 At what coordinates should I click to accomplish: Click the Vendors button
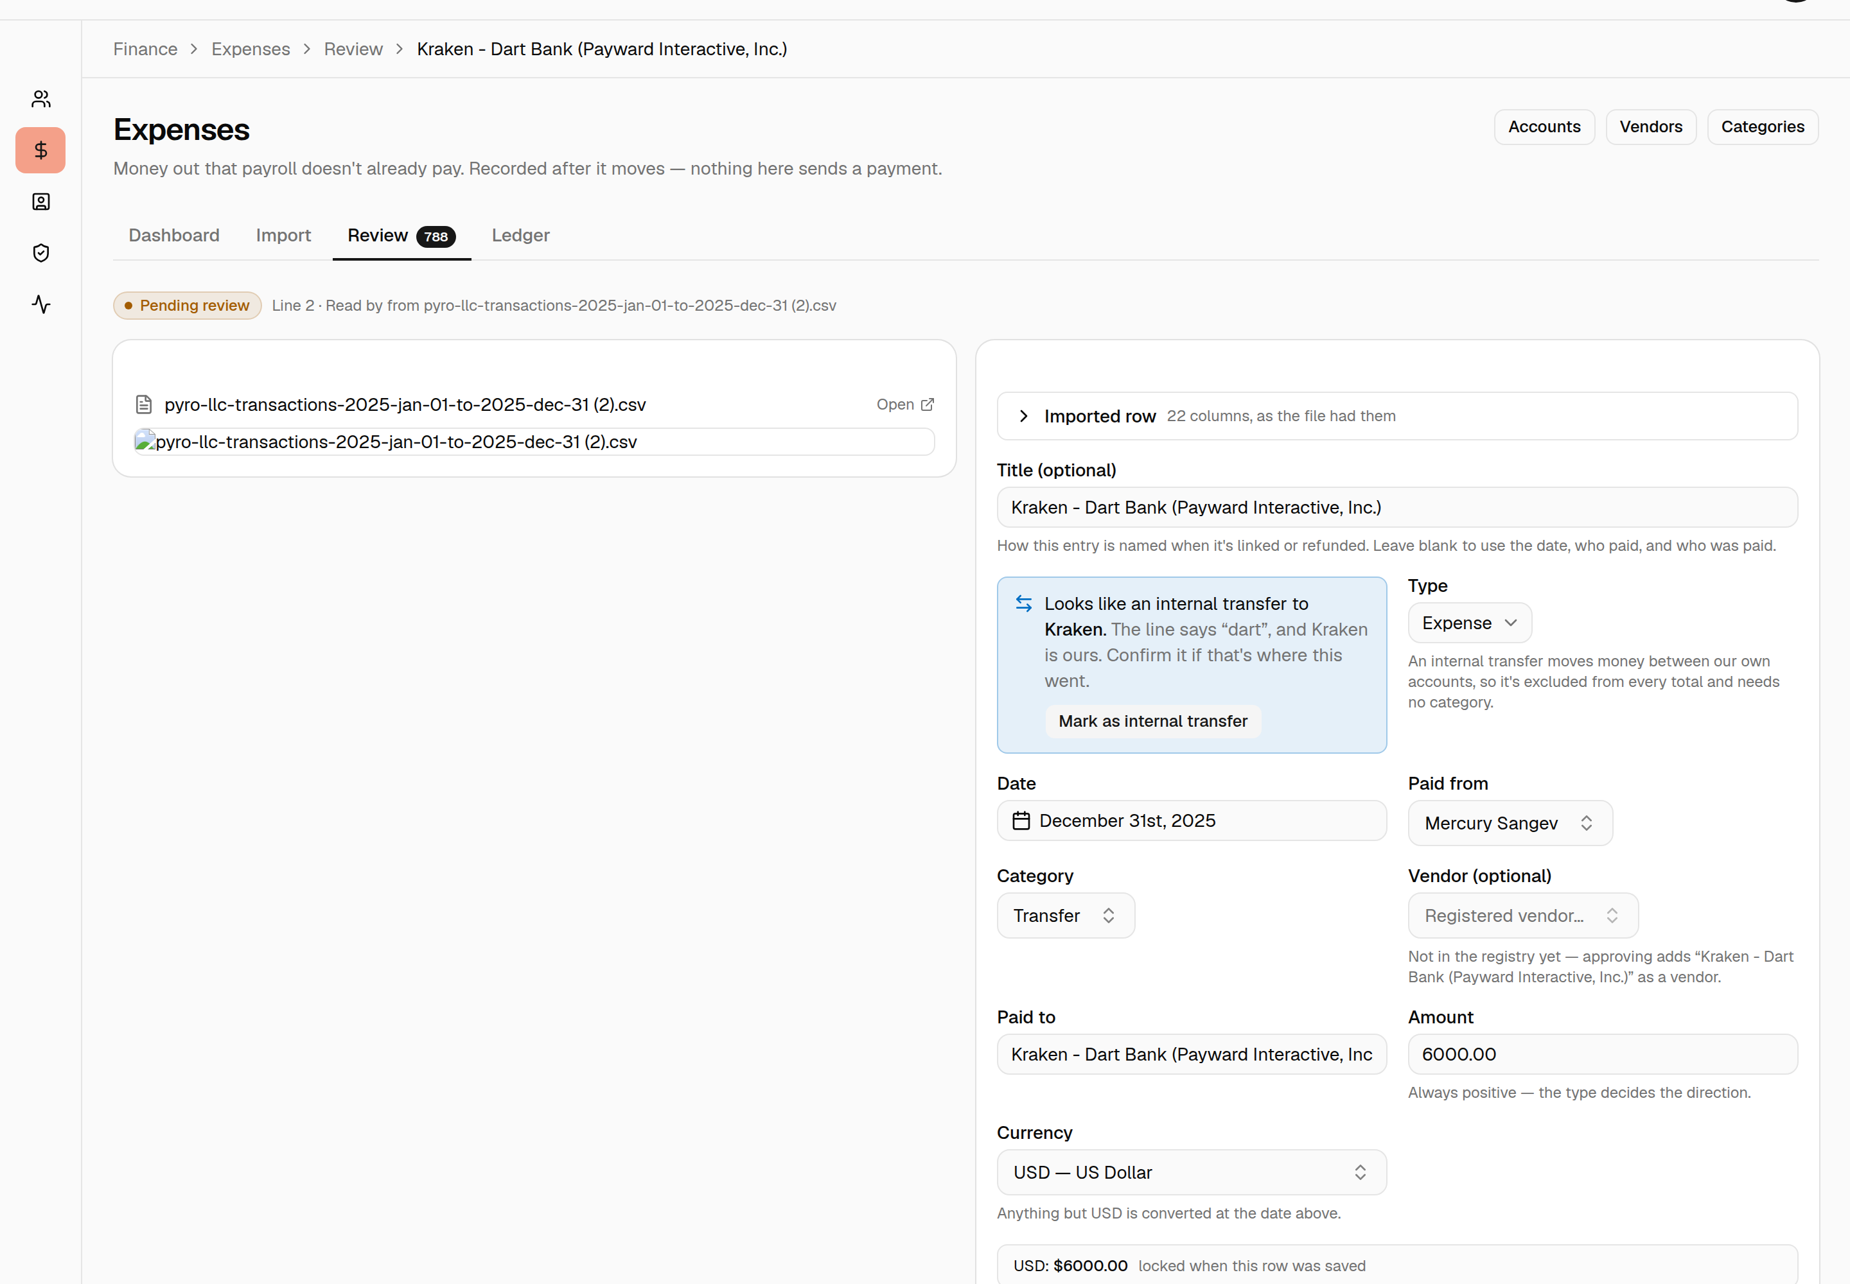coord(1650,127)
